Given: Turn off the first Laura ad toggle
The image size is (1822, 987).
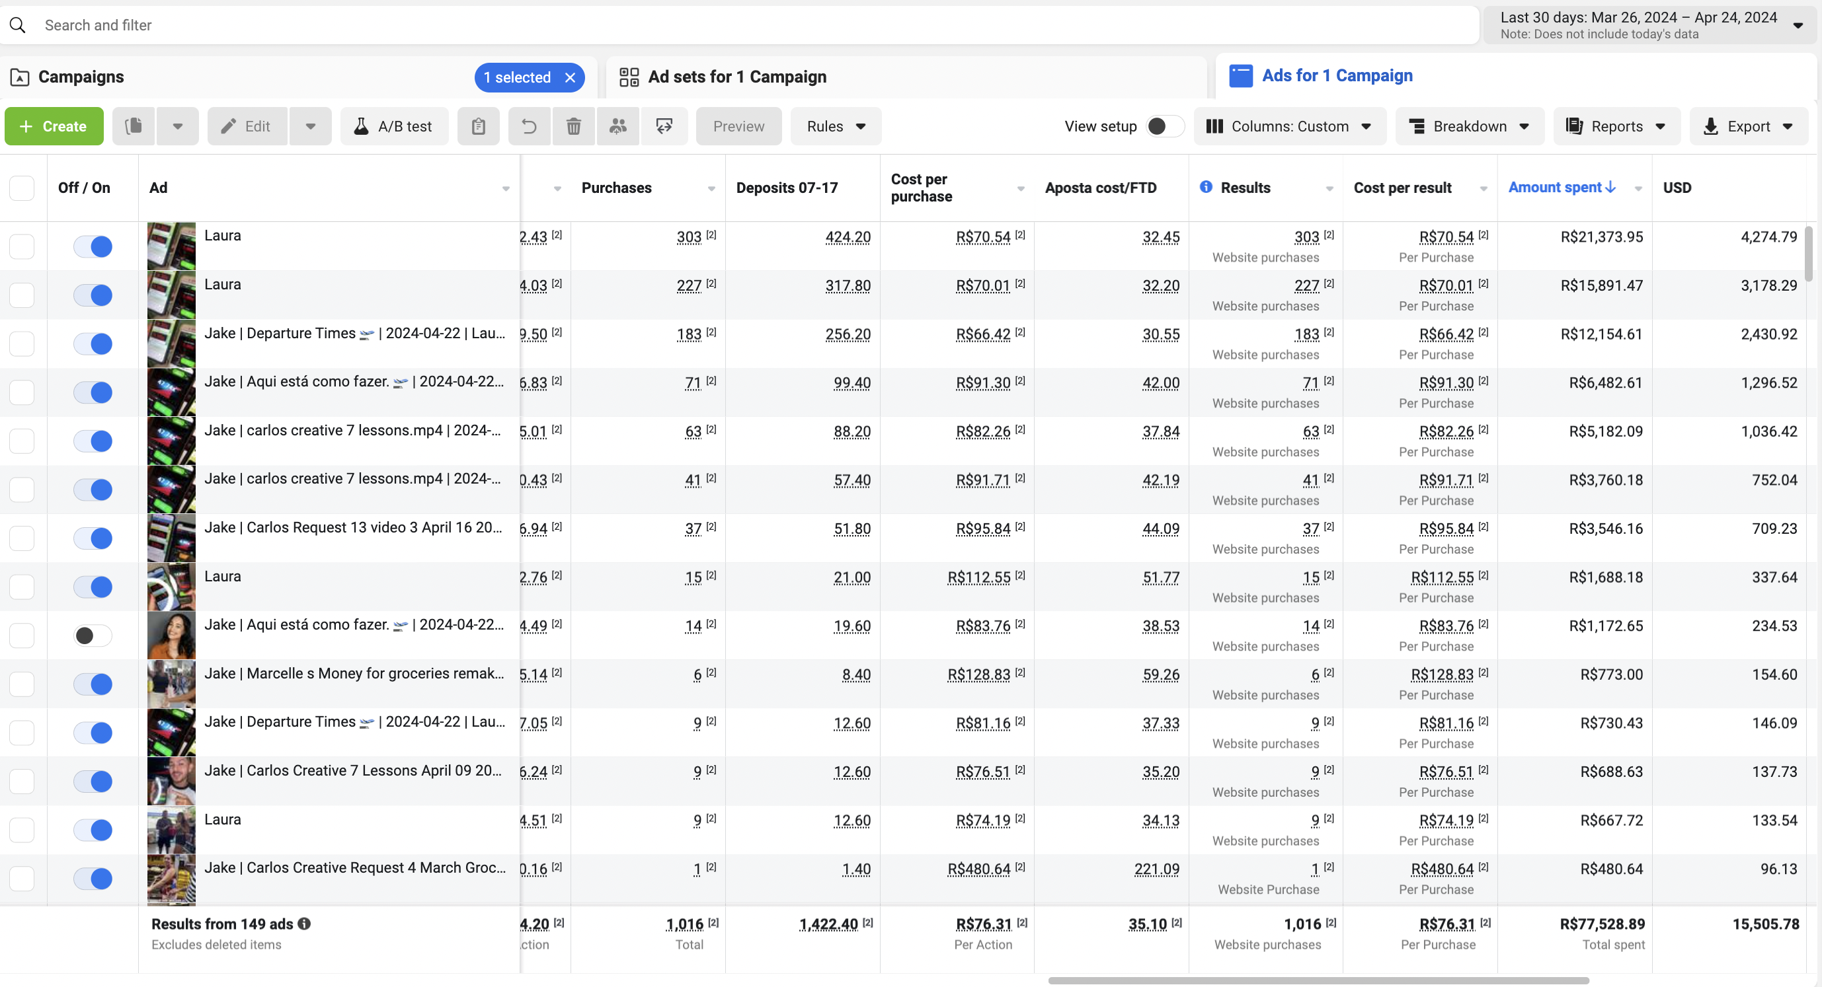Looking at the screenshot, I should coord(93,246).
